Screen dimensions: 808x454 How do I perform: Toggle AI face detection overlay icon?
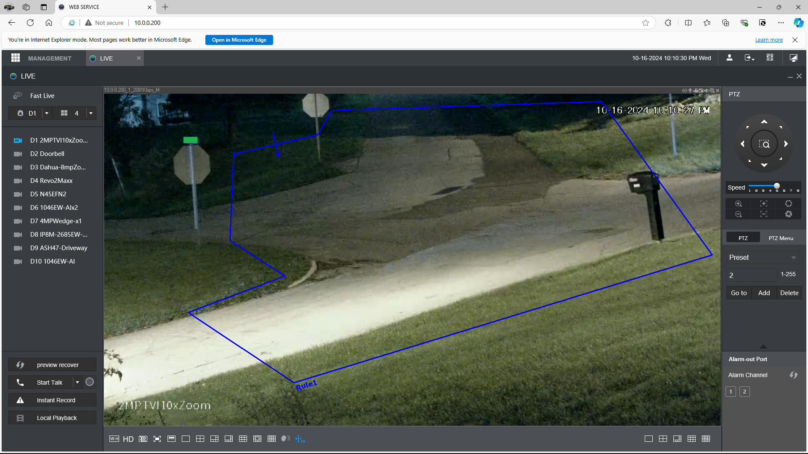point(286,439)
